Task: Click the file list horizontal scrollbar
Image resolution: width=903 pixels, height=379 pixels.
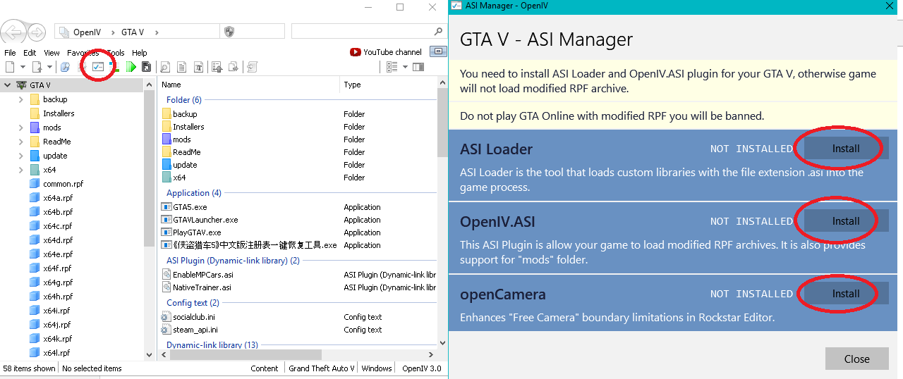Action: (246, 354)
